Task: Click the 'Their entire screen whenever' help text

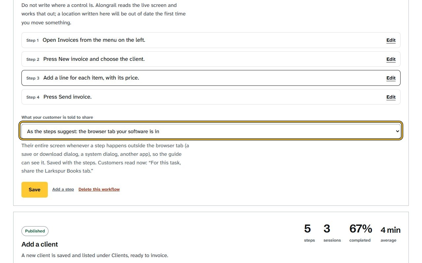Action: pos(105,158)
